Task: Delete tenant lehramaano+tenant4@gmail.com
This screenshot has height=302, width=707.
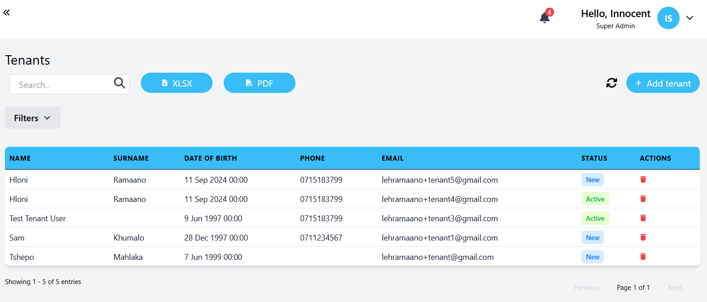Action: [643, 199]
